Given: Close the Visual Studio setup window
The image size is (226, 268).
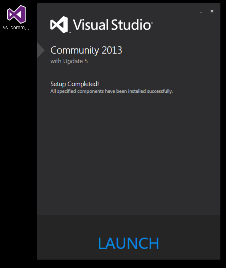Looking at the screenshot, I should [212, 11].
